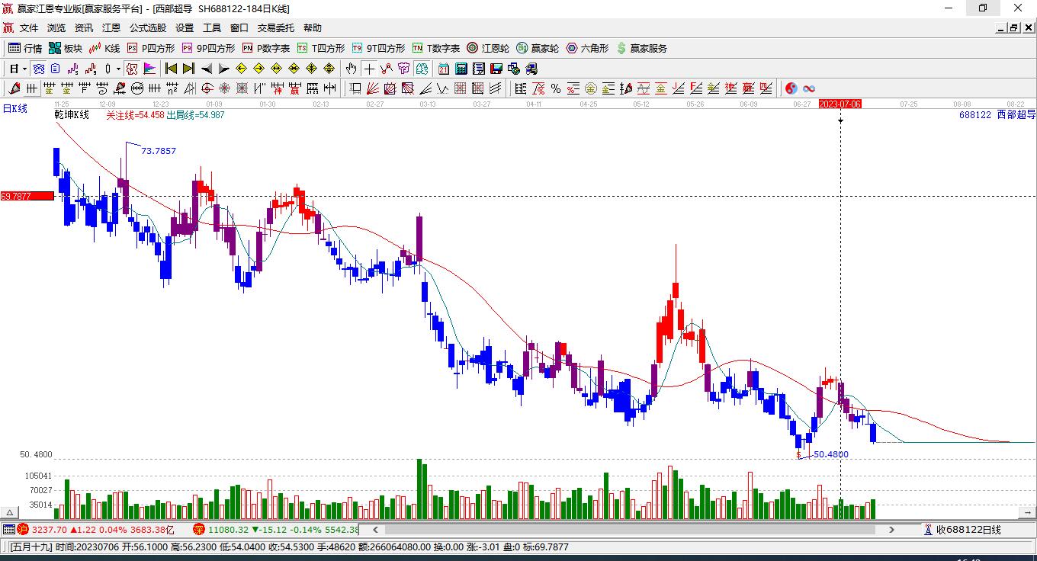The width and height of the screenshot is (1037, 561).
Task: Click the 关注线=54.458 indicator value
Action: 135,115
